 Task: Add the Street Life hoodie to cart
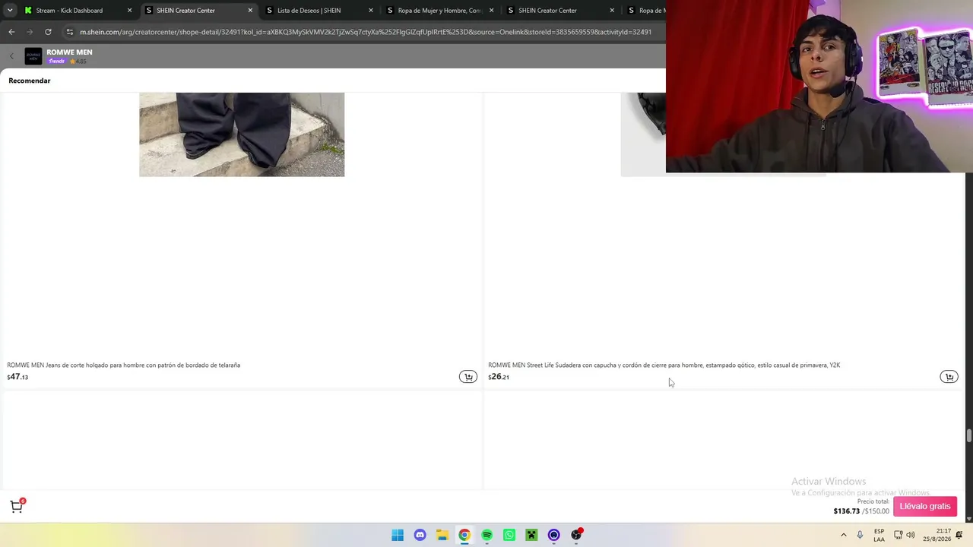pyautogui.click(x=949, y=377)
